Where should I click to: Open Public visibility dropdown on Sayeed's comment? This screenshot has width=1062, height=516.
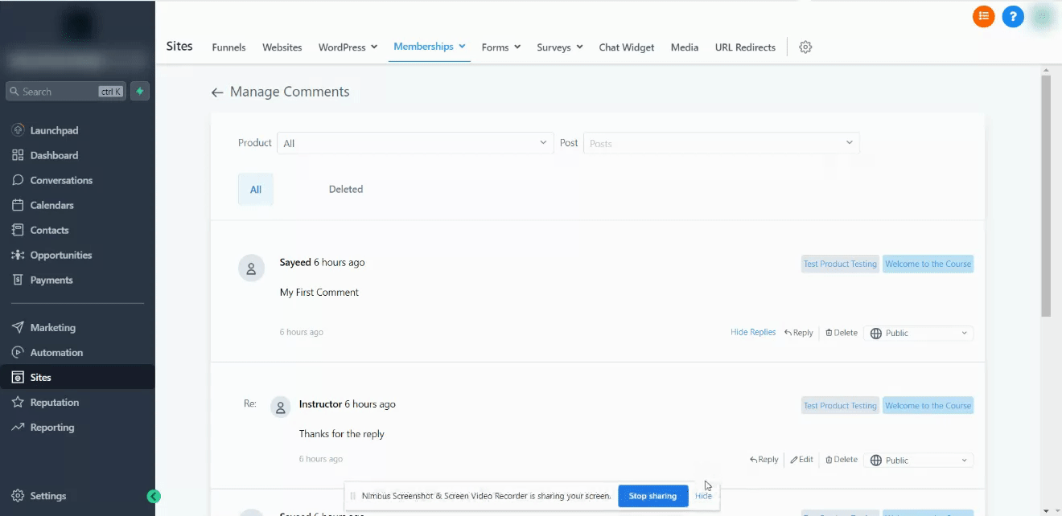919,333
